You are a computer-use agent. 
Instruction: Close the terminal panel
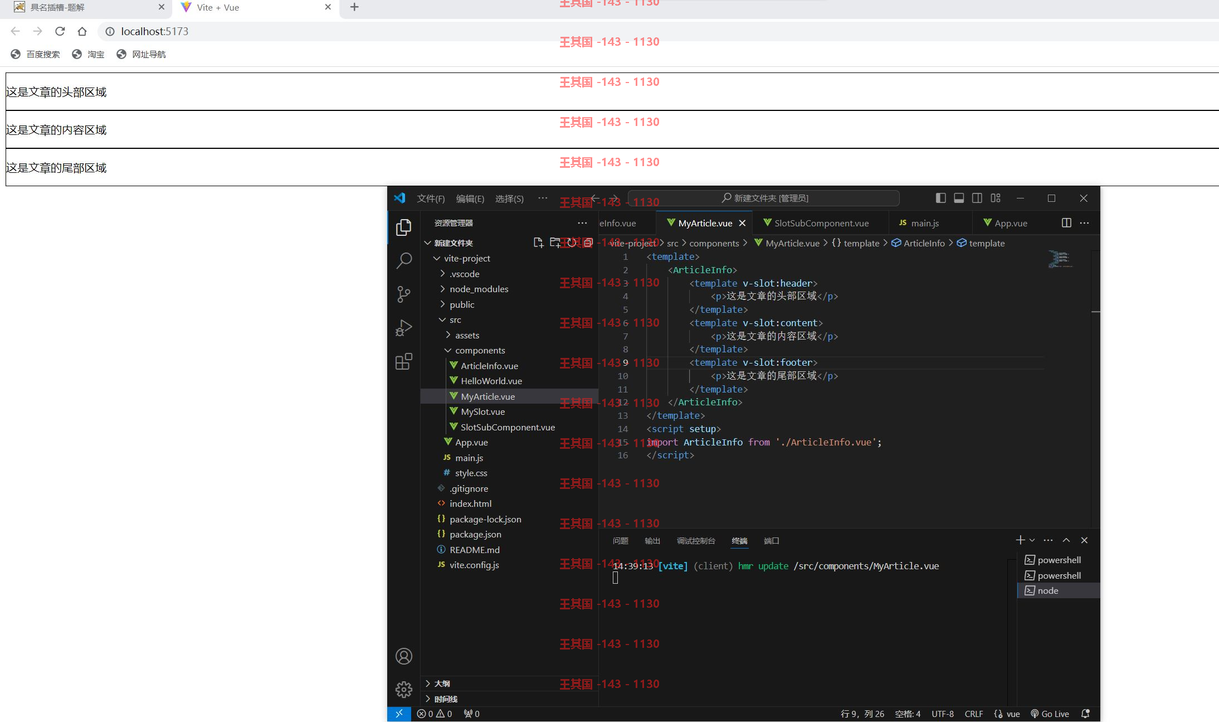1084,540
